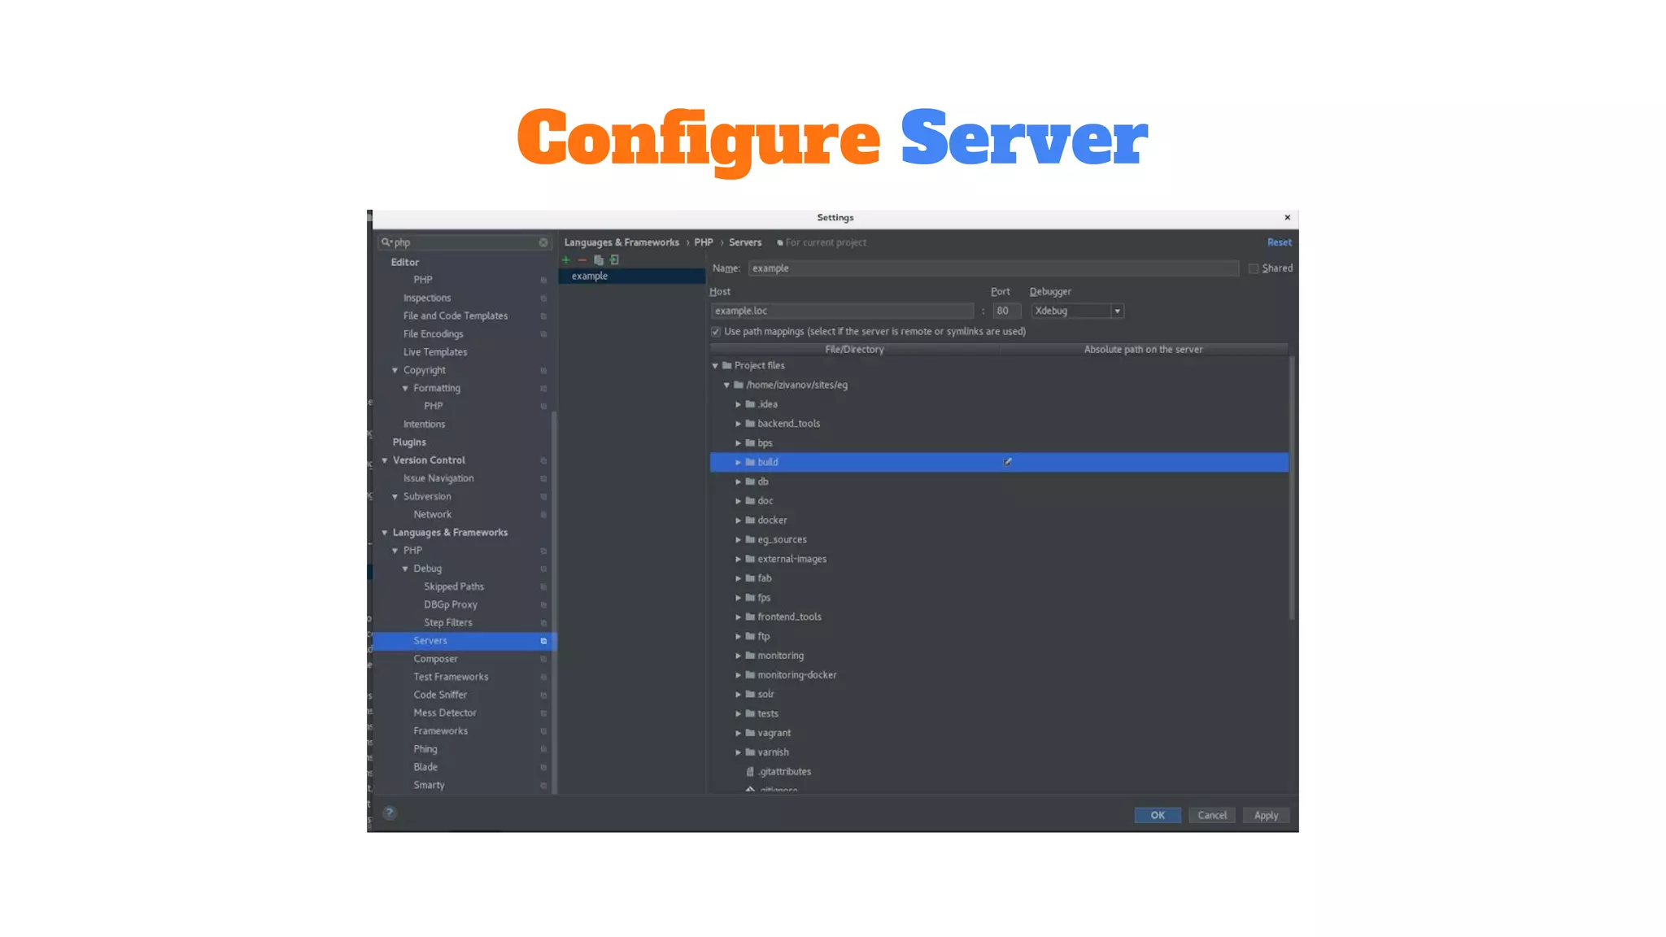The width and height of the screenshot is (1666, 937).
Task: Click the Name input field
Action: pyautogui.click(x=993, y=268)
